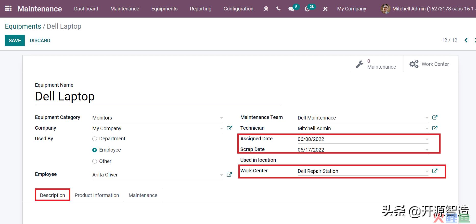Image resolution: width=476 pixels, height=224 pixels.
Task: Open the 0 Maintenance stat button
Action: (376, 64)
